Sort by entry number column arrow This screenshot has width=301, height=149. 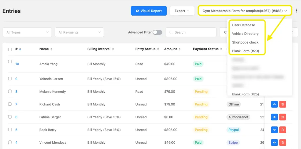point(20,49)
